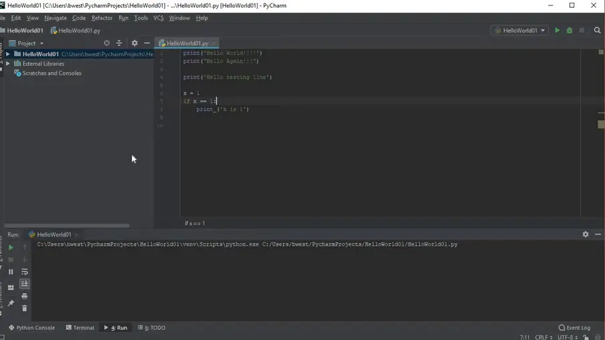Click the 4: Run tool button
The image size is (605, 340).
pos(116,328)
